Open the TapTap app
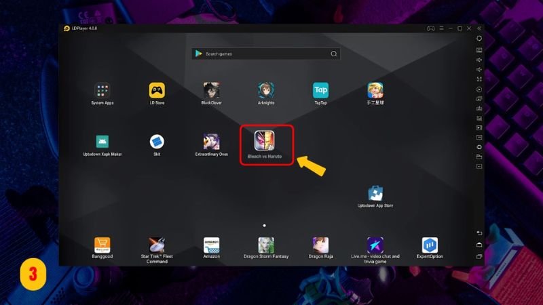543x305 pixels. click(x=320, y=90)
